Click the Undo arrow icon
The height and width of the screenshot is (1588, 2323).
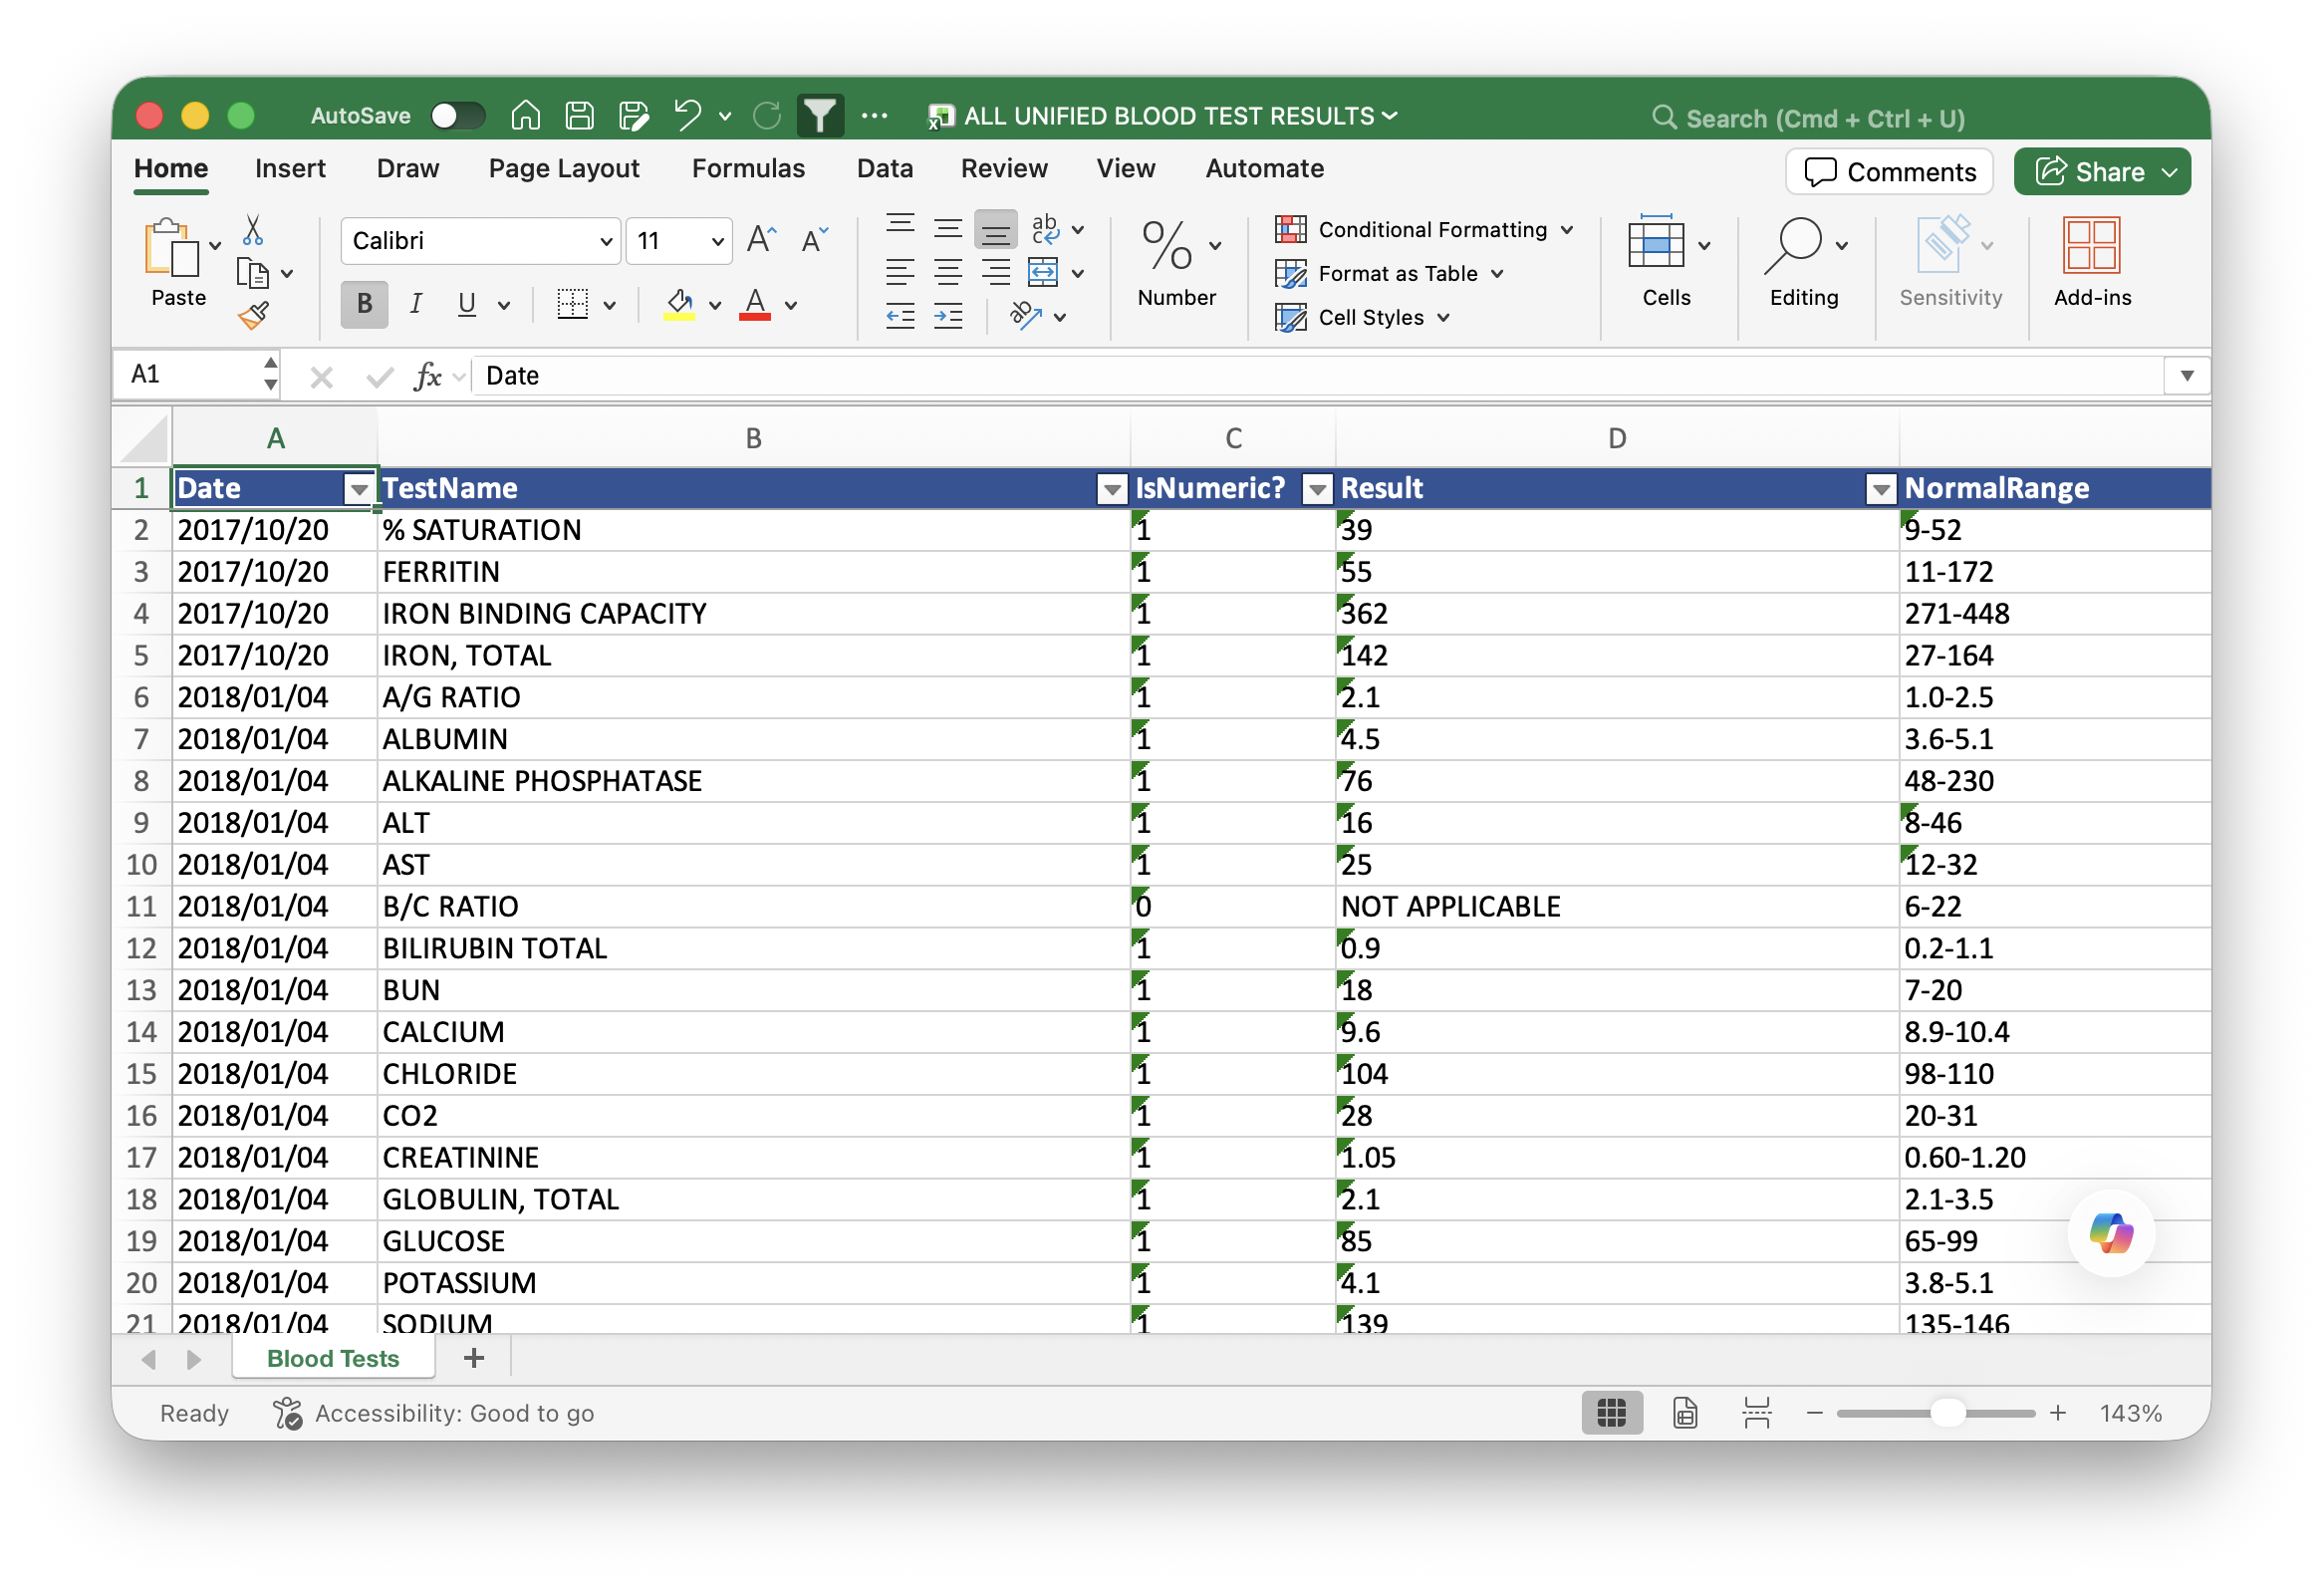[687, 116]
